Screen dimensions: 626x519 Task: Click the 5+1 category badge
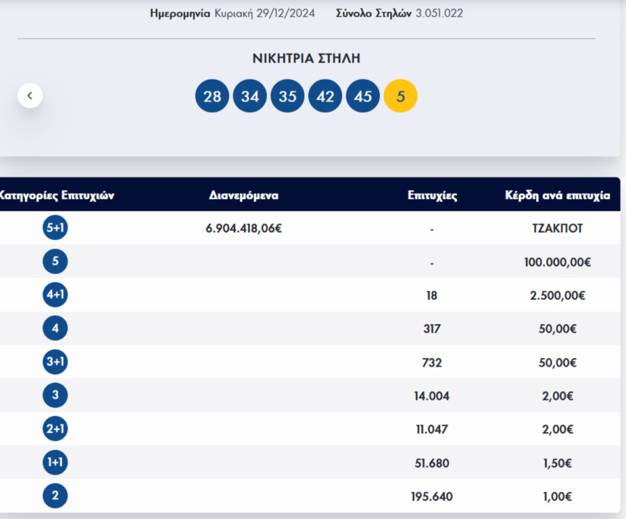coord(56,228)
